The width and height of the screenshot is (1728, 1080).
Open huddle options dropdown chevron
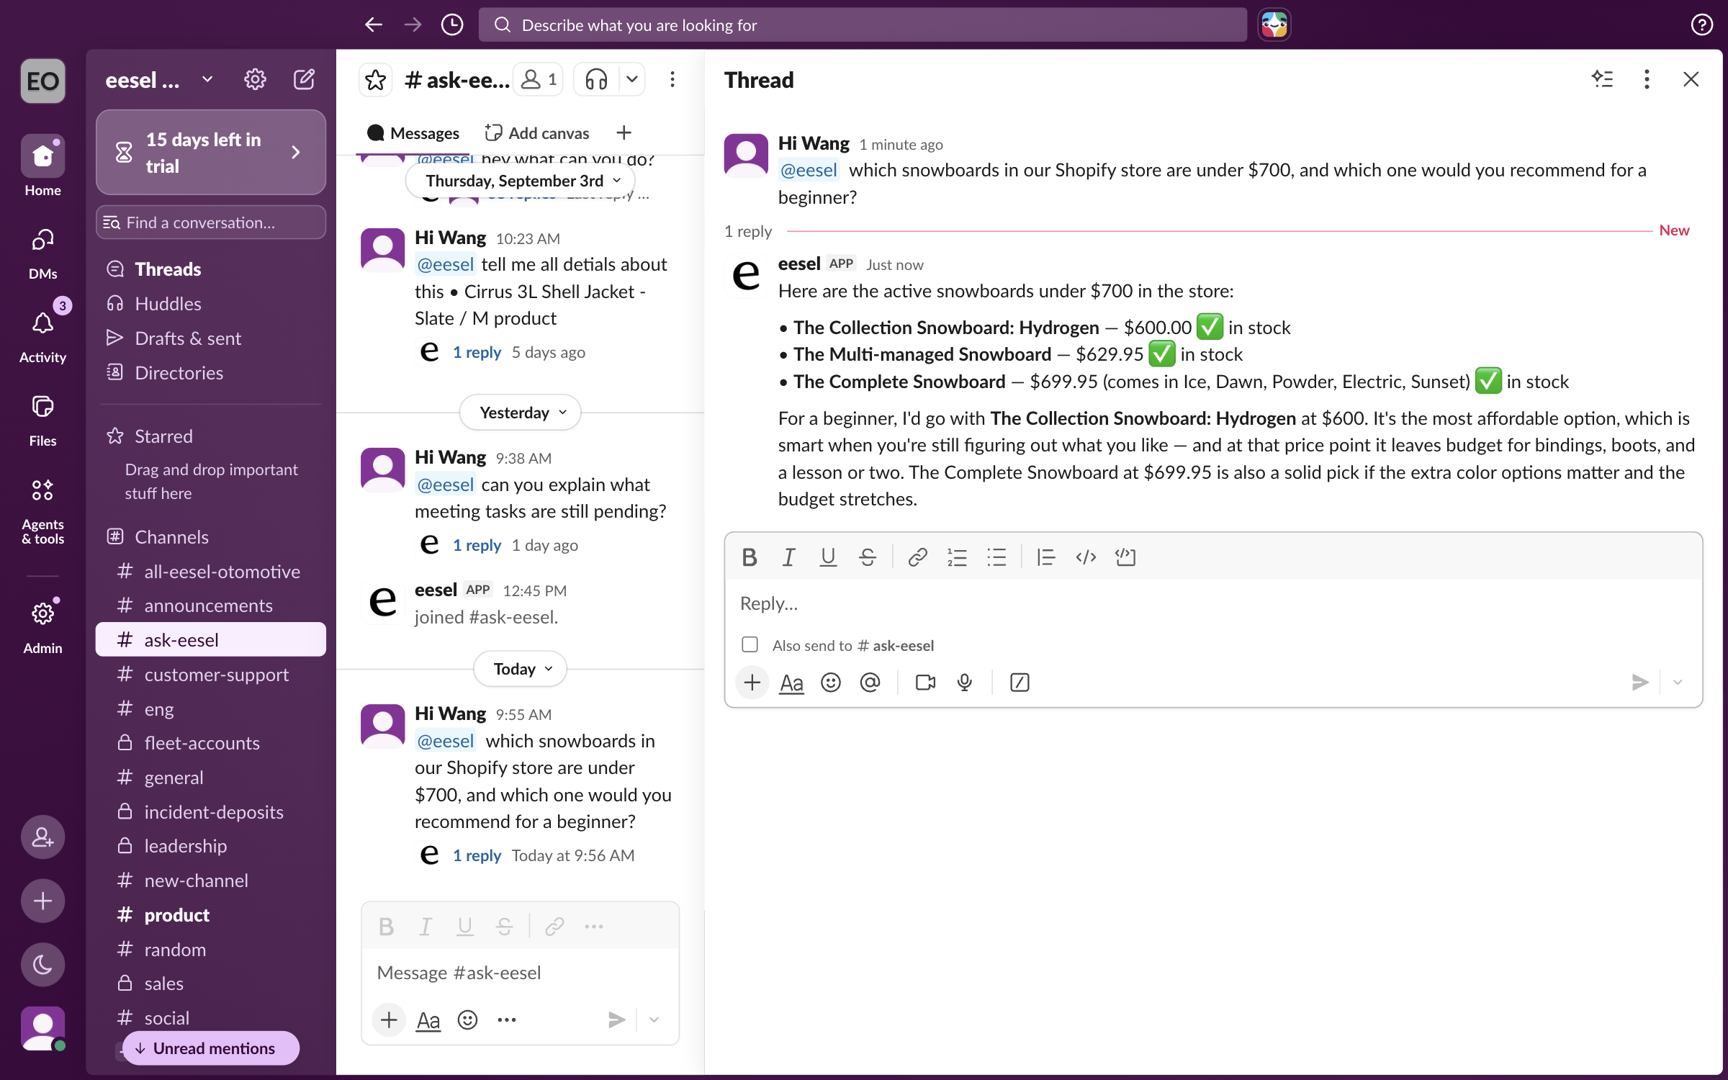tap(631, 79)
